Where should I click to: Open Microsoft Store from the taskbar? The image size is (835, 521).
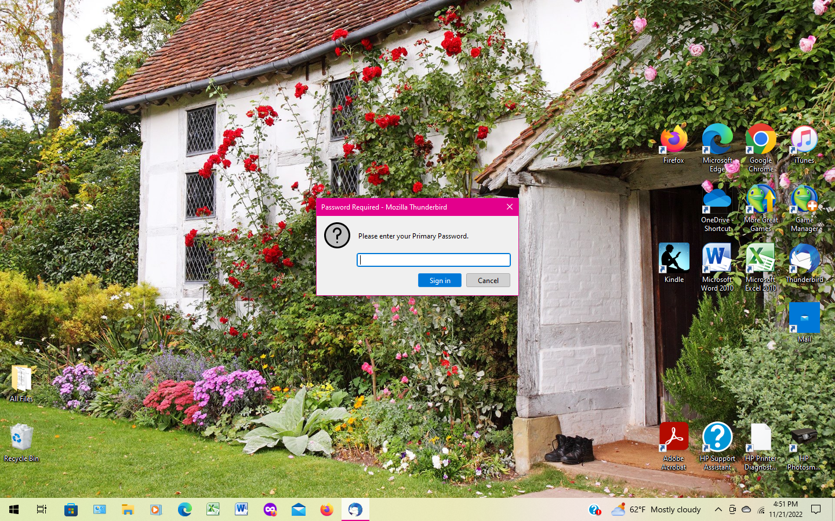coord(71,509)
